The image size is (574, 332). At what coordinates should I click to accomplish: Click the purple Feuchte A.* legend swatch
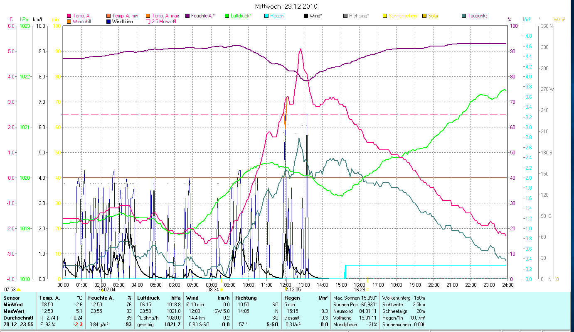coord(187,16)
